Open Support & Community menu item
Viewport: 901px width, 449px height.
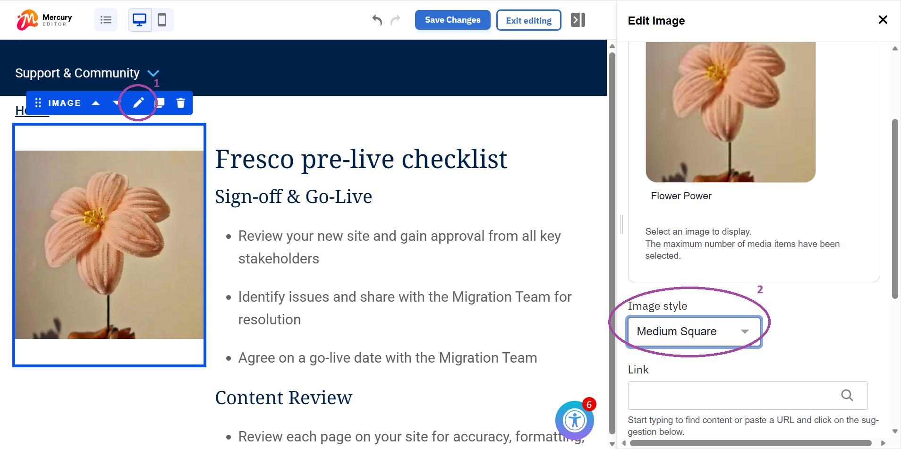(77, 73)
